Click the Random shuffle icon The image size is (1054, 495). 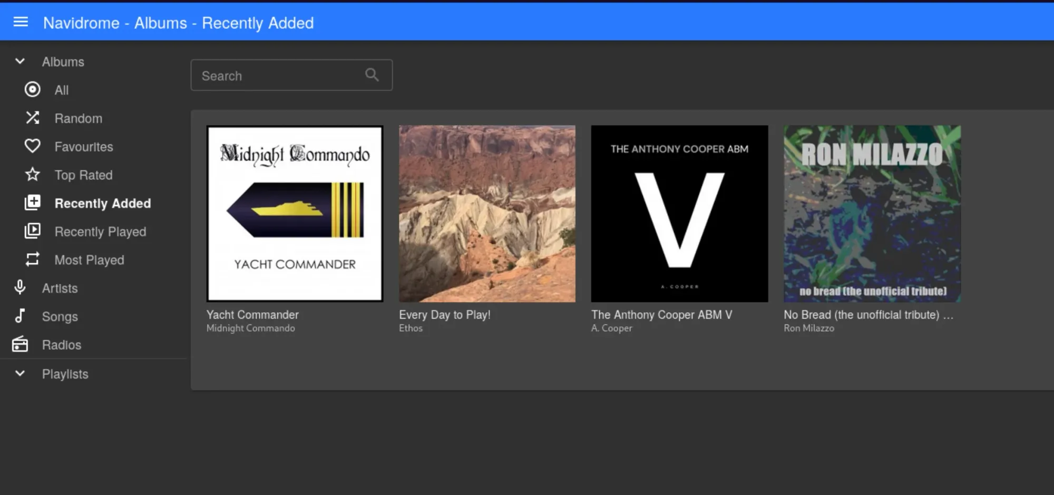pos(32,118)
